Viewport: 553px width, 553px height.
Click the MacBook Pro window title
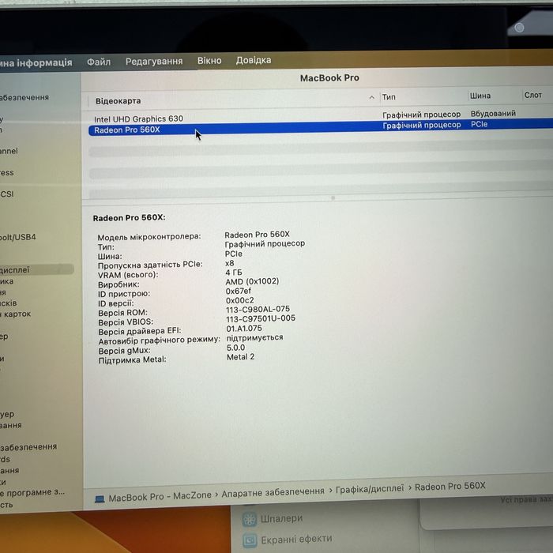(x=329, y=77)
